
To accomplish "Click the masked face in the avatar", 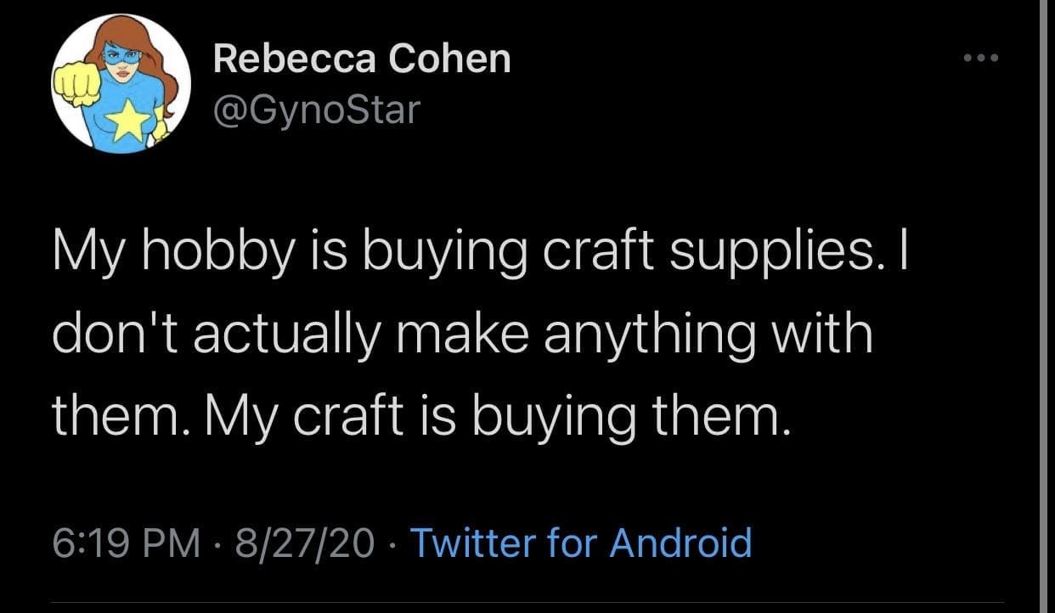I will (x=125, y=59).
